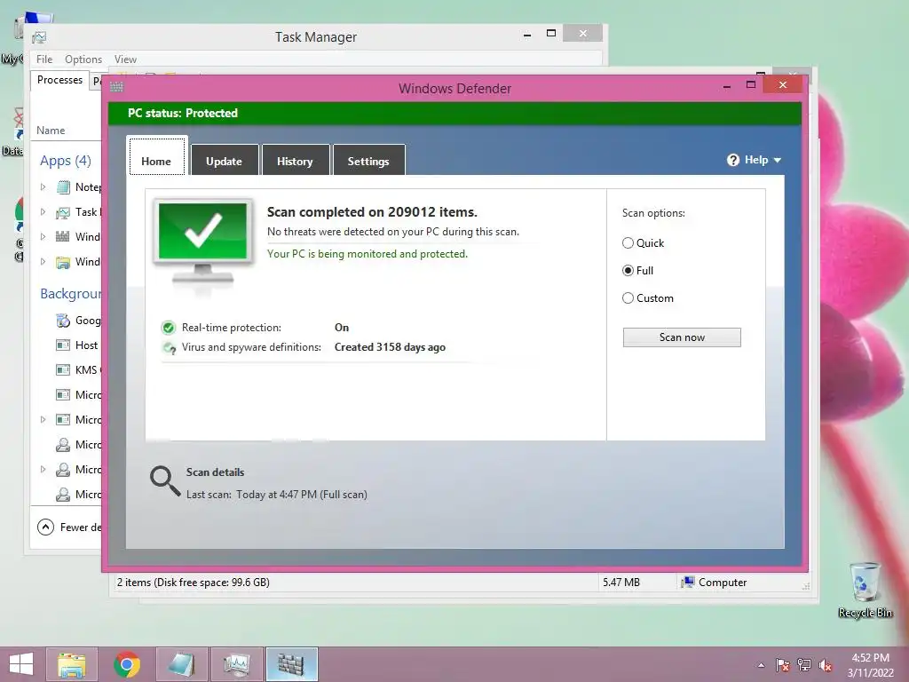Image resolution: width=909 pixels, height=682 pixels.
Task: Click the Name column header in Task Manager
Action: tap(51, 131)
